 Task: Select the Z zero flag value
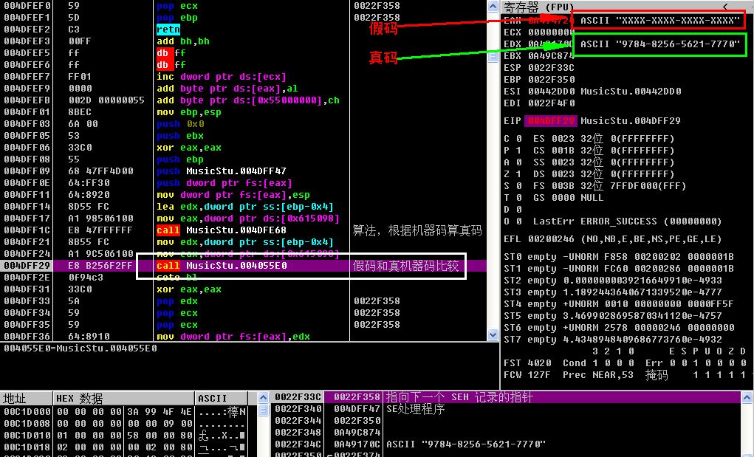[x=519, y=174]
